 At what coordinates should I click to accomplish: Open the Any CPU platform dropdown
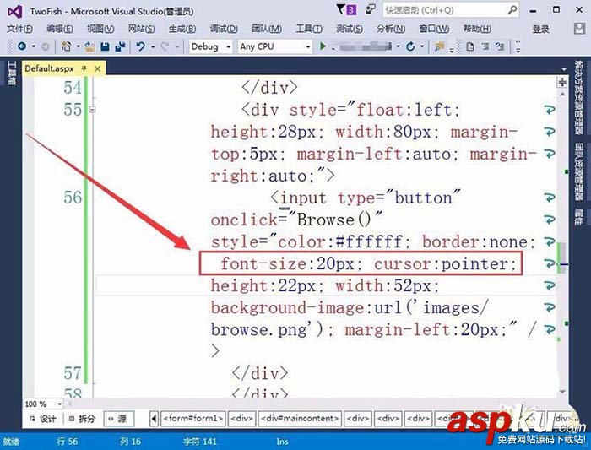pos(274,46)
